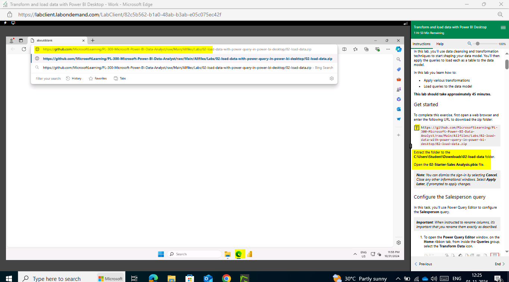
Task: Click VM Windows Start button
Action: pyautogui.click(x=161, y=254)
